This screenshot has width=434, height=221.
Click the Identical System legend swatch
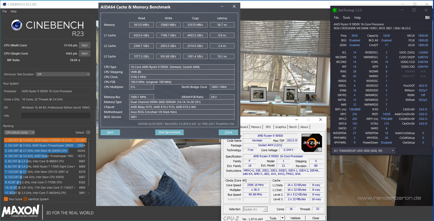[x=25, y=199]
